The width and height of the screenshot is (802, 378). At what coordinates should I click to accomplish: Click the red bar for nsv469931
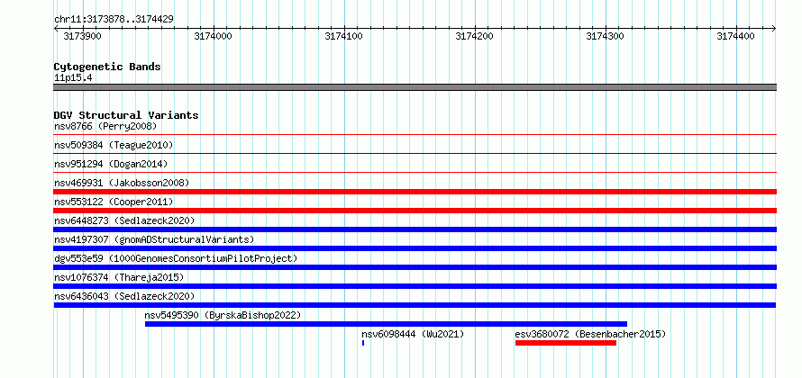415,192
